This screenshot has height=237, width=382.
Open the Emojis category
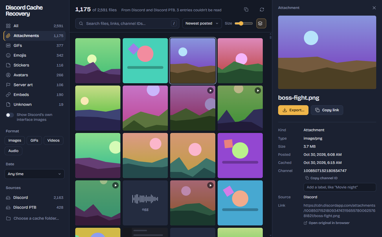pyautogui.click(x=35, y=55)
